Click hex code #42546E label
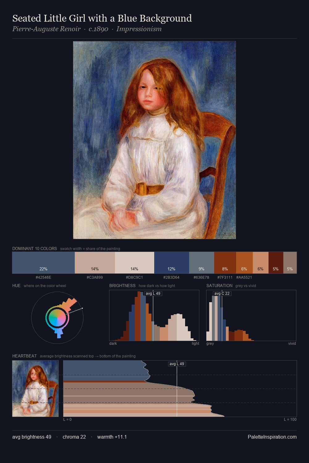Viewport: 309px width, 463px height. (x=44, y=277)
